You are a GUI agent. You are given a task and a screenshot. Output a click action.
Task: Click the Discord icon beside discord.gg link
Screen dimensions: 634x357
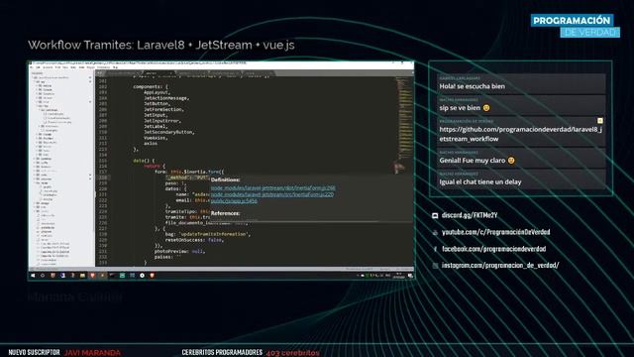[435, 216]
